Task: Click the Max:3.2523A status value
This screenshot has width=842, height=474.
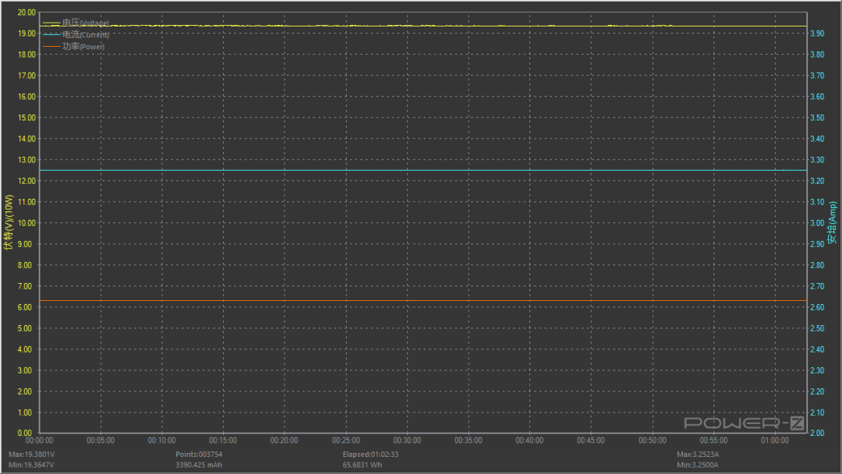Action: click(698, 455)
